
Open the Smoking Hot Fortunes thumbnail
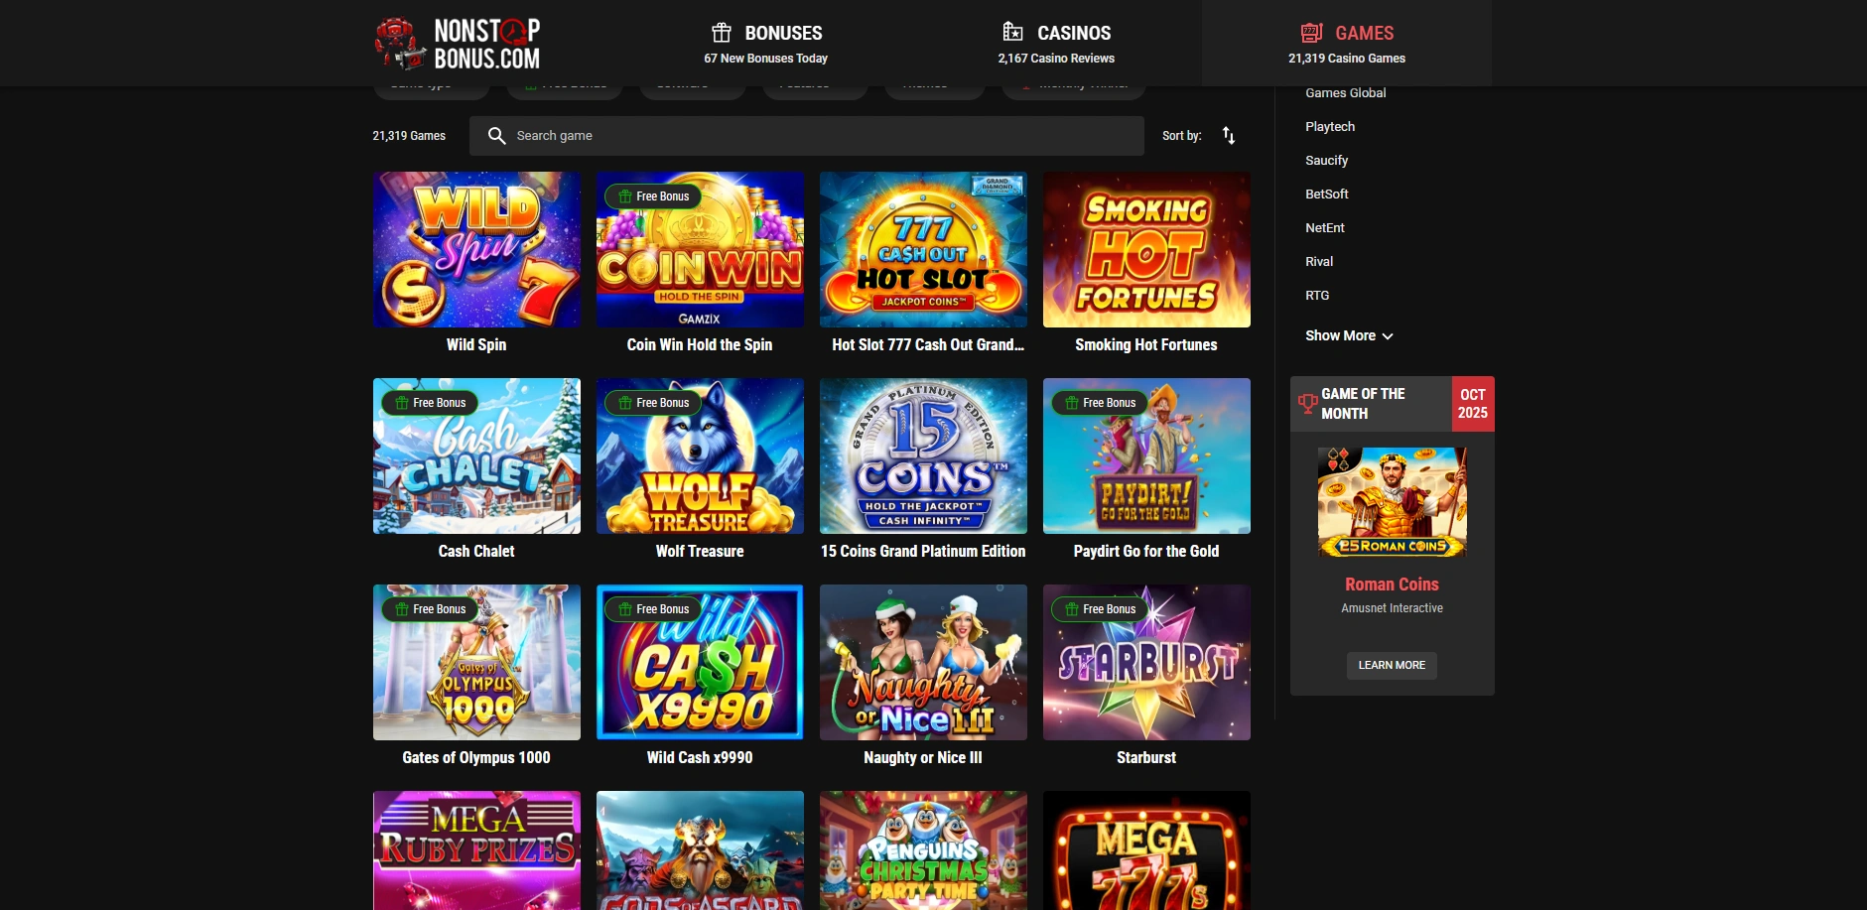pos(1146,249)
